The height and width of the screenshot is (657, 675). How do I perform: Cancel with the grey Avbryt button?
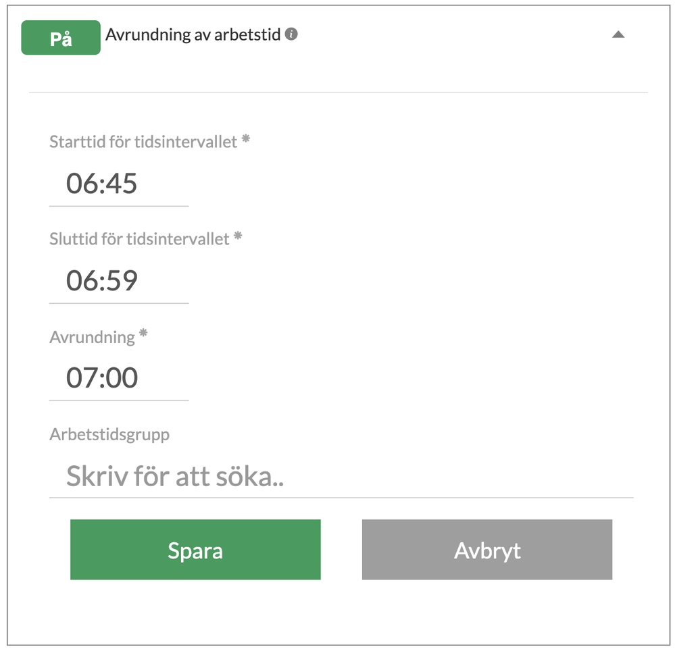point(486,550)
